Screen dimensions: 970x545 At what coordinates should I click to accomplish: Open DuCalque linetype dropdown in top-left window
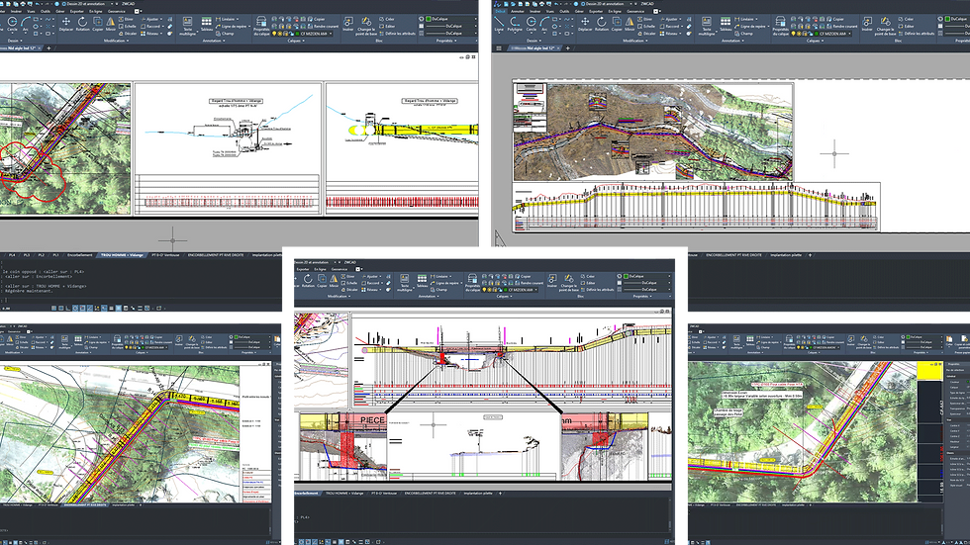[453, 27]
